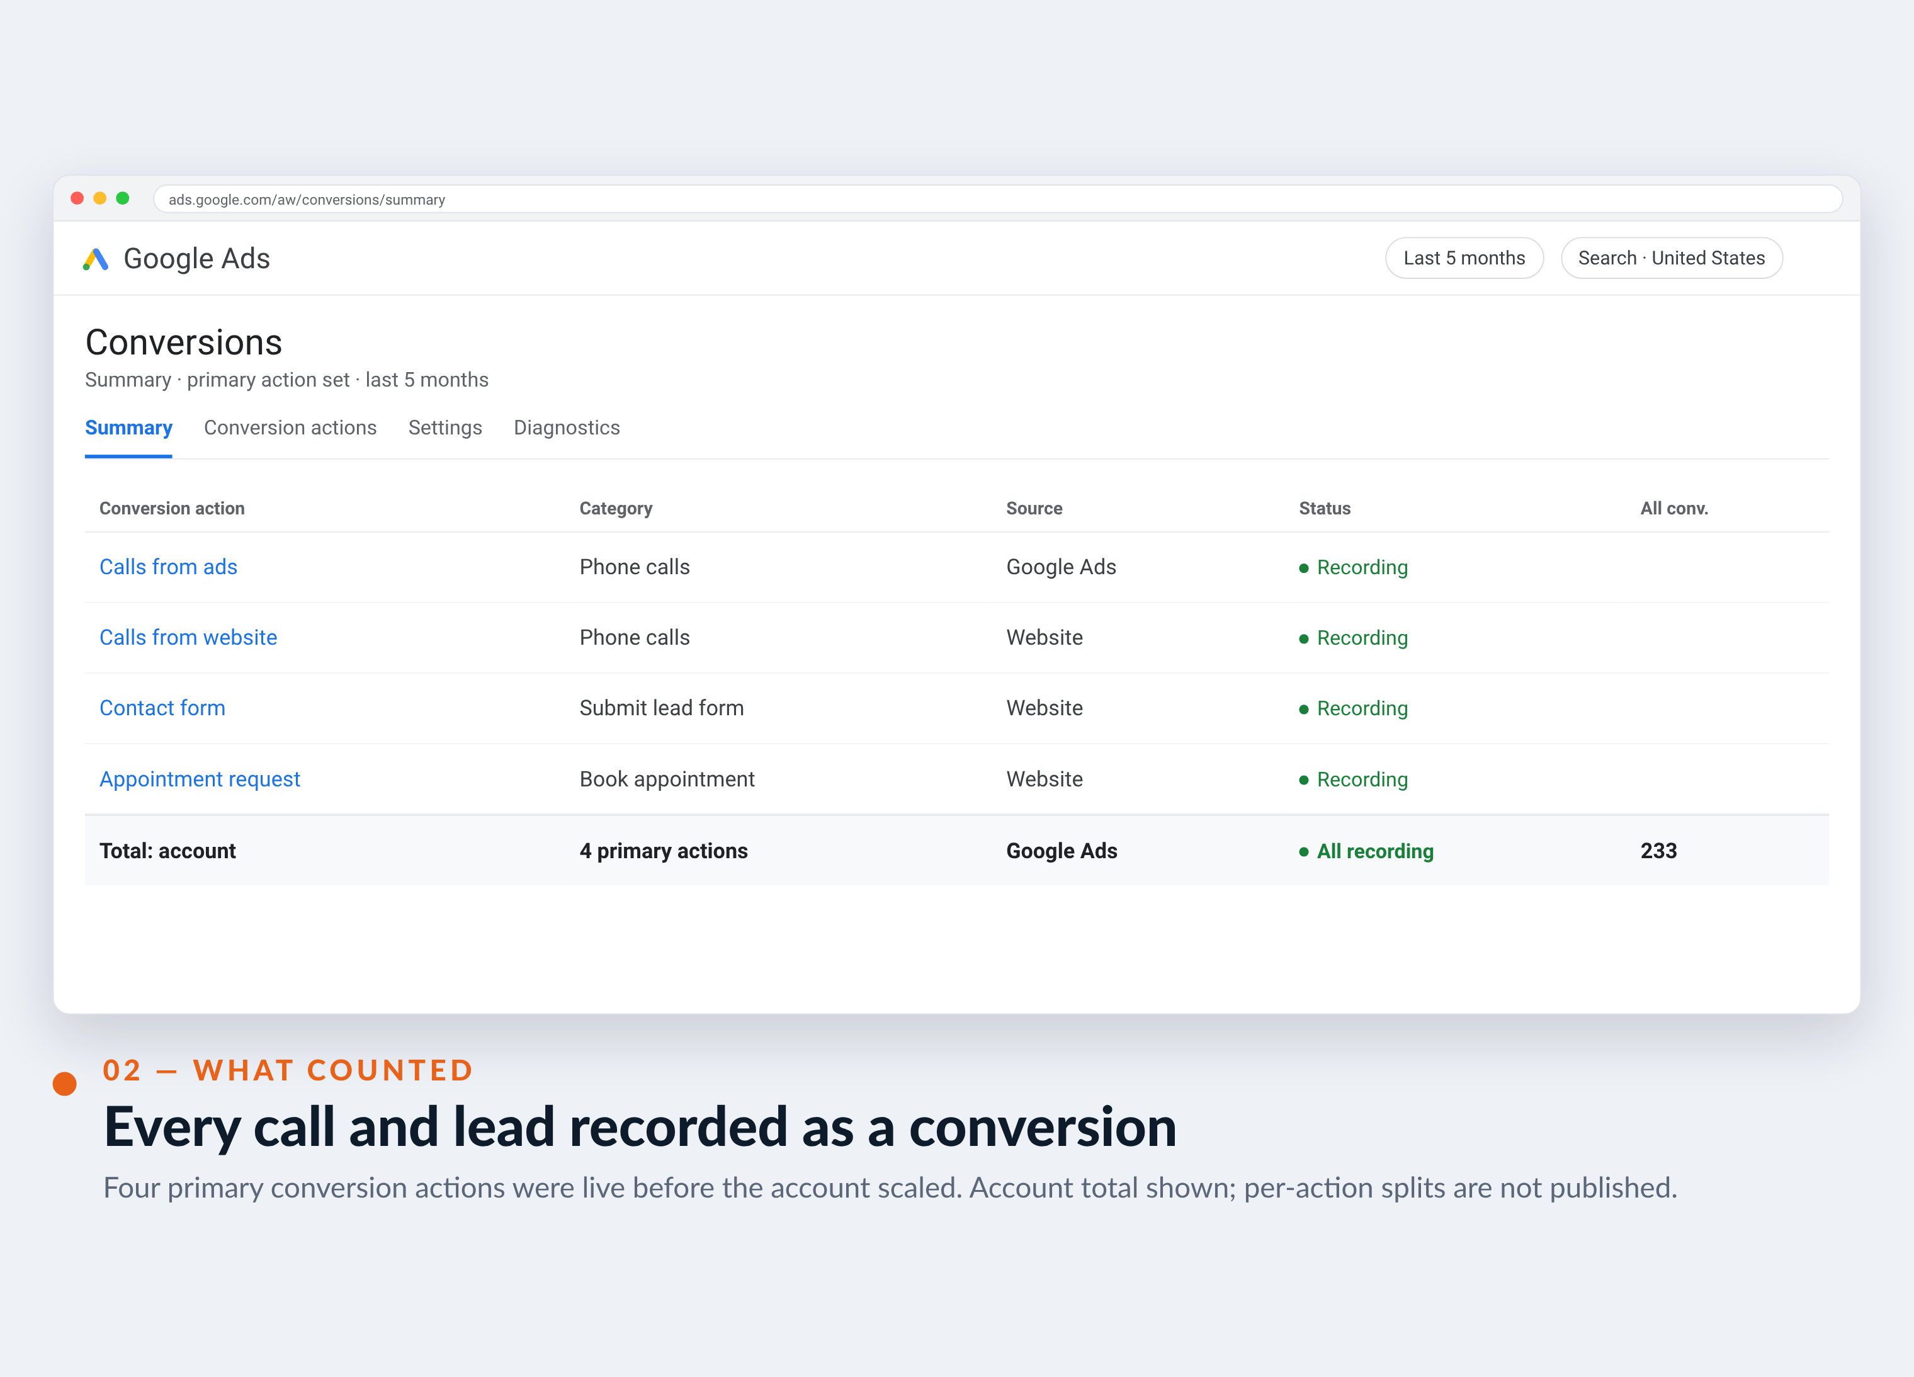Open the Diagnostics tab
This screenshot has height=1377, width=1914.
click(x=567, y=428)
